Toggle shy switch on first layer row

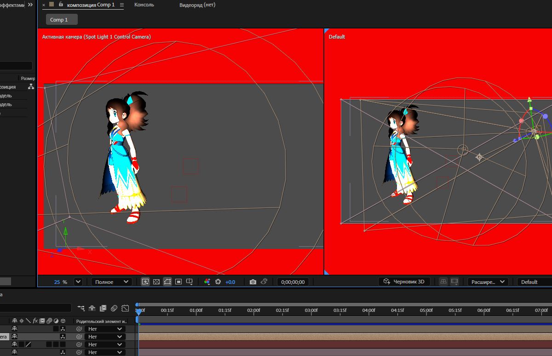15,329
